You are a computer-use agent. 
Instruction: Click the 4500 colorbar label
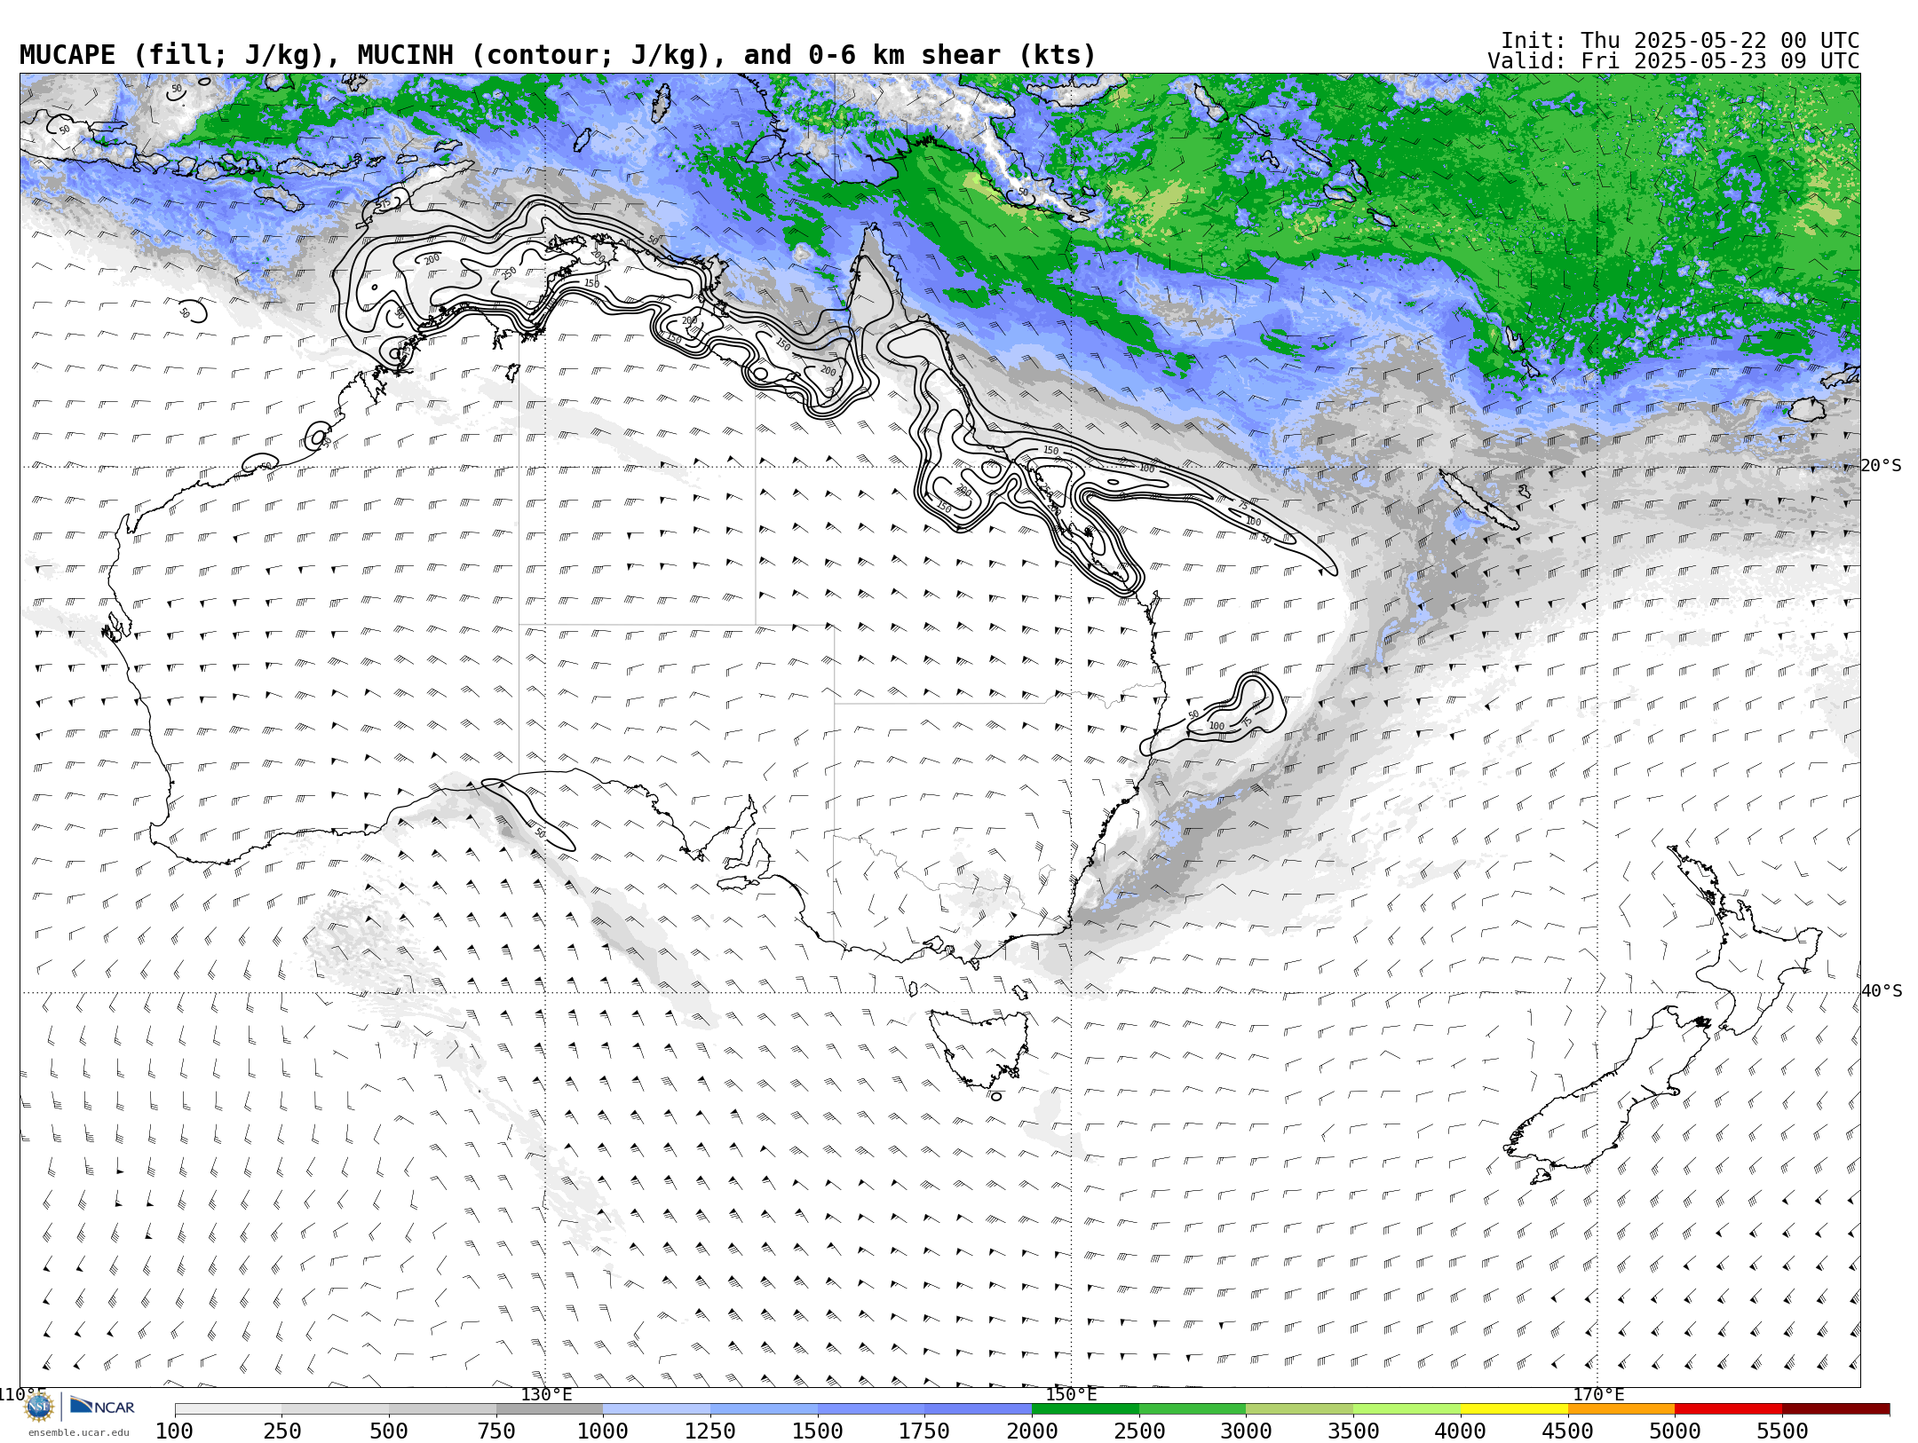pyautogui.click(x=1568, y=1431)
